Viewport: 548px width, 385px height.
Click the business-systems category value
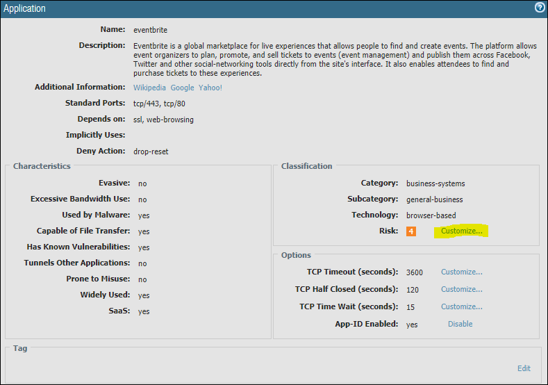[435, 183]
